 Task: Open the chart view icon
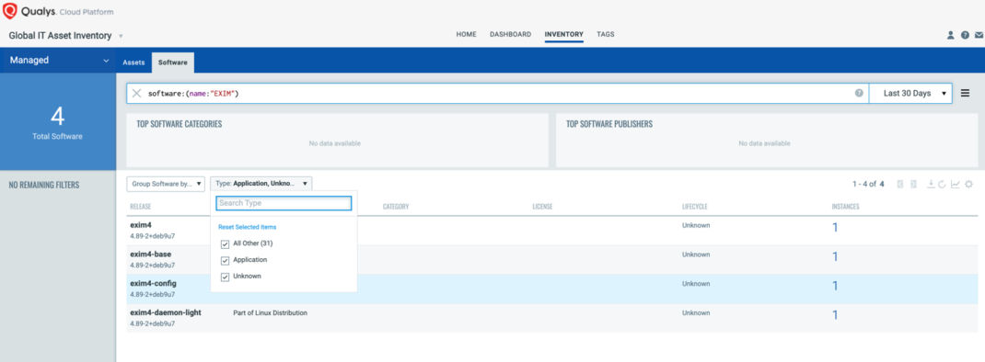(956, 184)
